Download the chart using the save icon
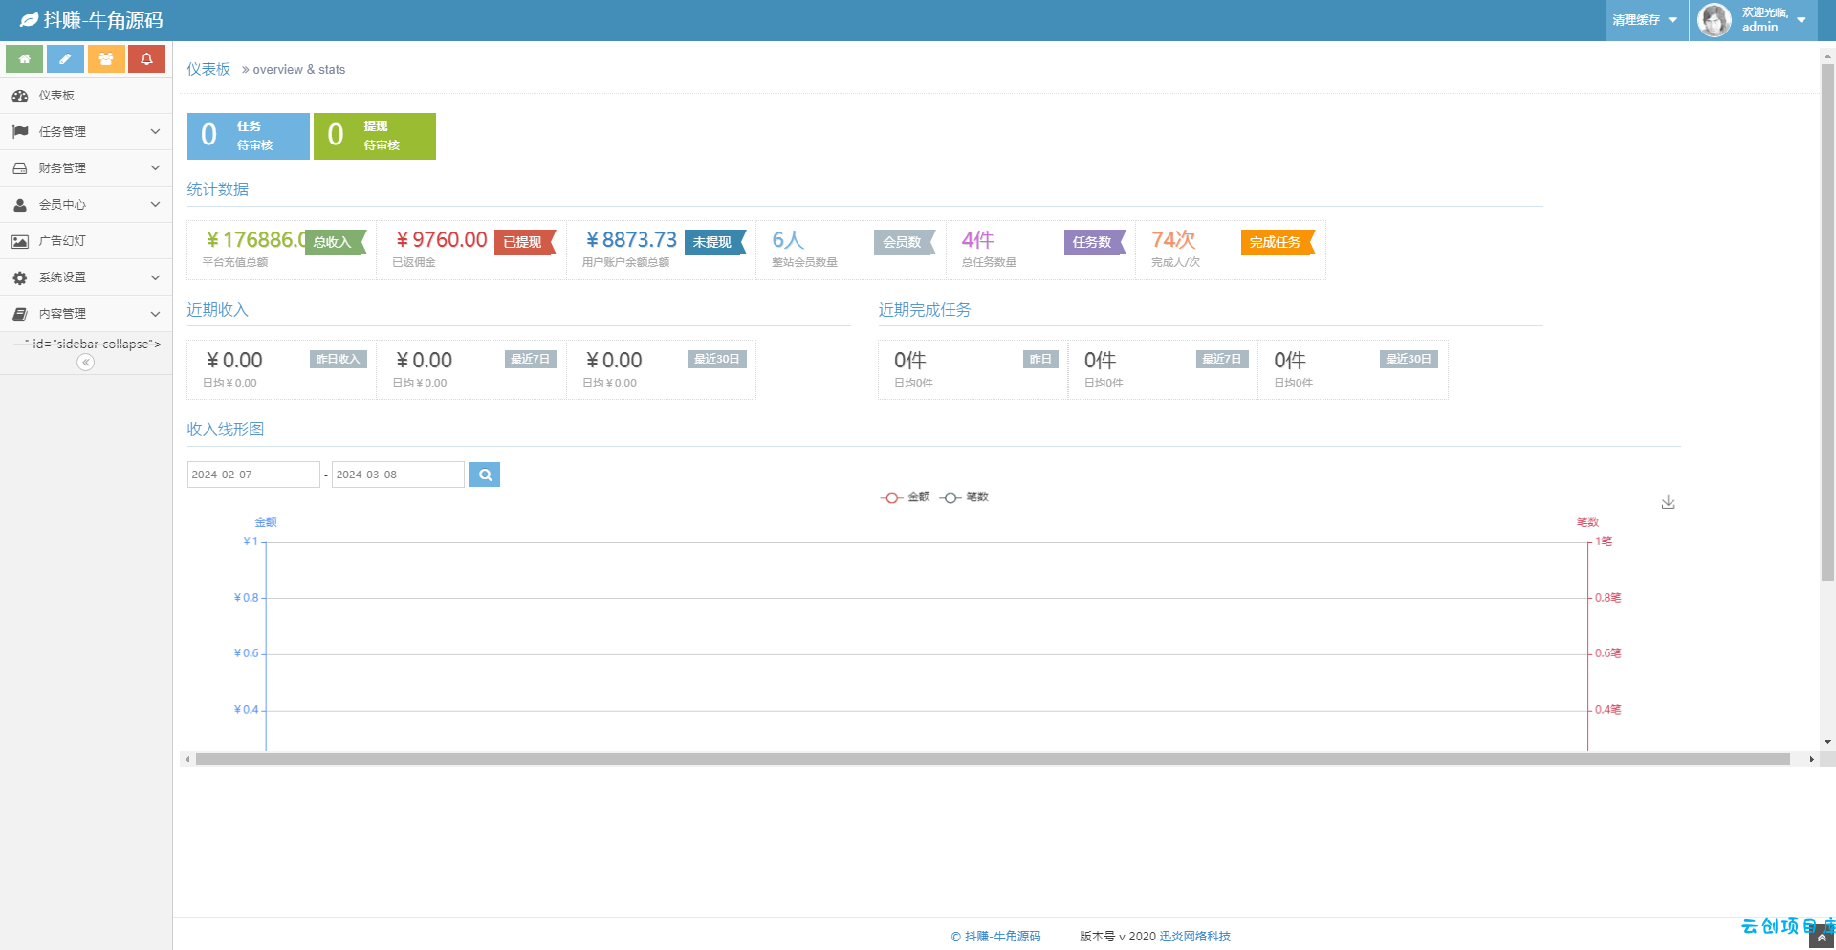Viewport: 1836px width, 950px height. [x=1668, y=502]
